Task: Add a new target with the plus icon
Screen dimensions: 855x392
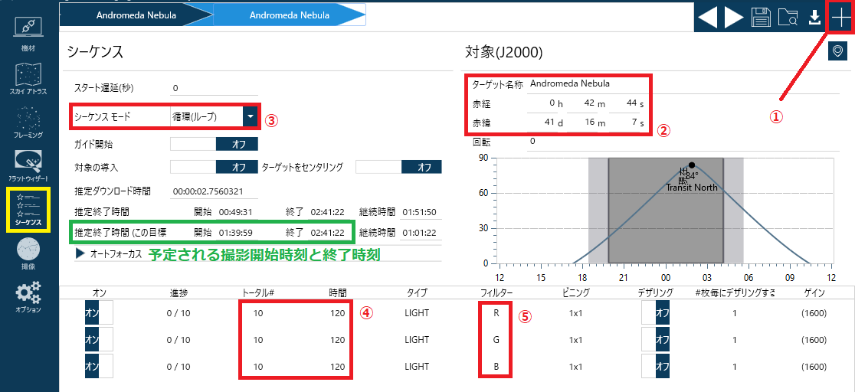Action: tap(840, 18)
